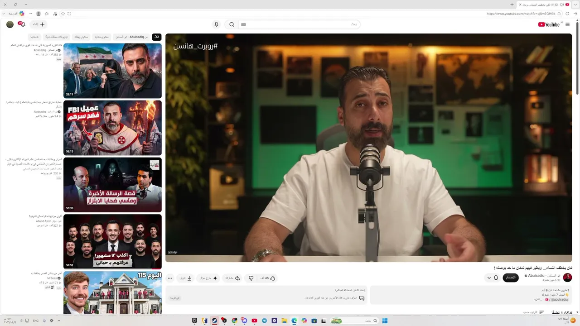Click the Join channel button

pyautogui.click(x=511, y=278)
